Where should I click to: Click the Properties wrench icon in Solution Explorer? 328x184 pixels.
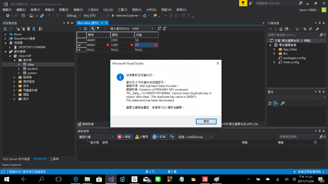tap(317, 29)
